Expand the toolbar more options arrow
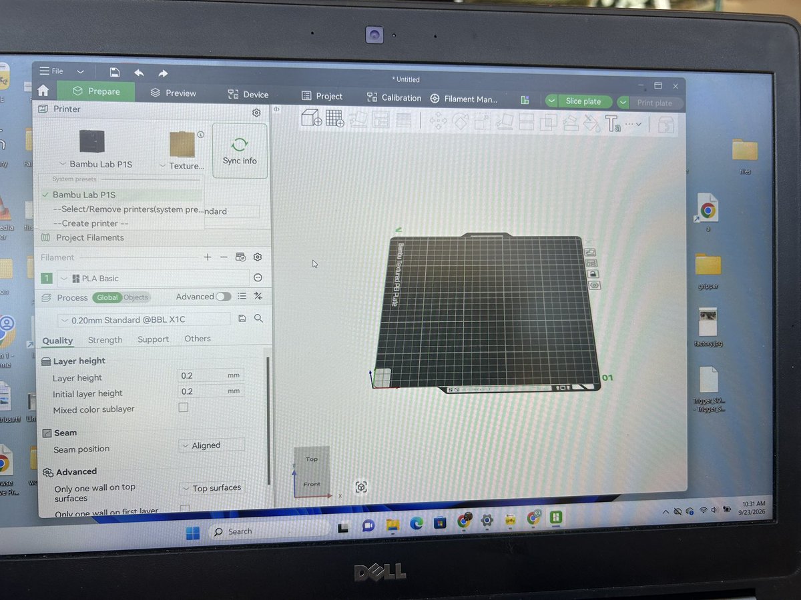The image size is (801, 600). [x=638, y=124]
